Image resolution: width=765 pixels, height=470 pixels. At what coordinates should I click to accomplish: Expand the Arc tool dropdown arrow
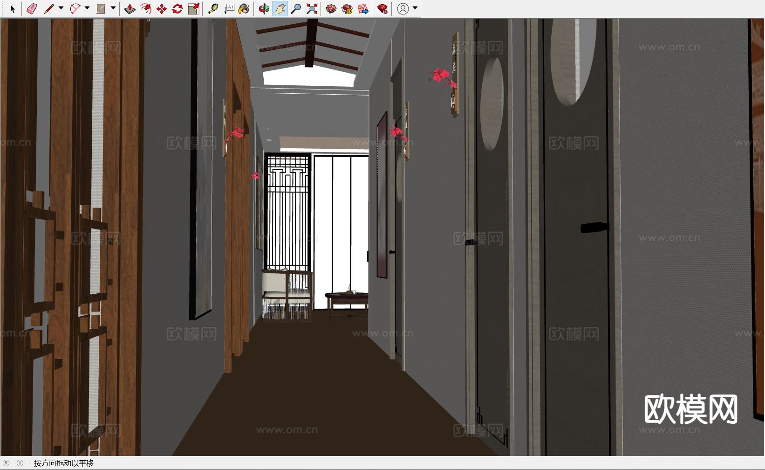coord(87,8)
